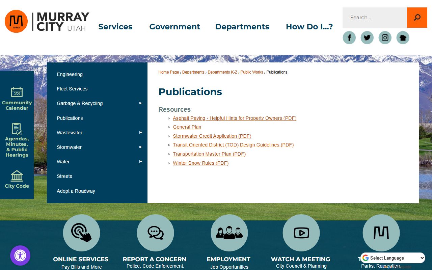Open the accessibility options button
Viewport: 432px width, 270px height.
click(x=20, y=255)
